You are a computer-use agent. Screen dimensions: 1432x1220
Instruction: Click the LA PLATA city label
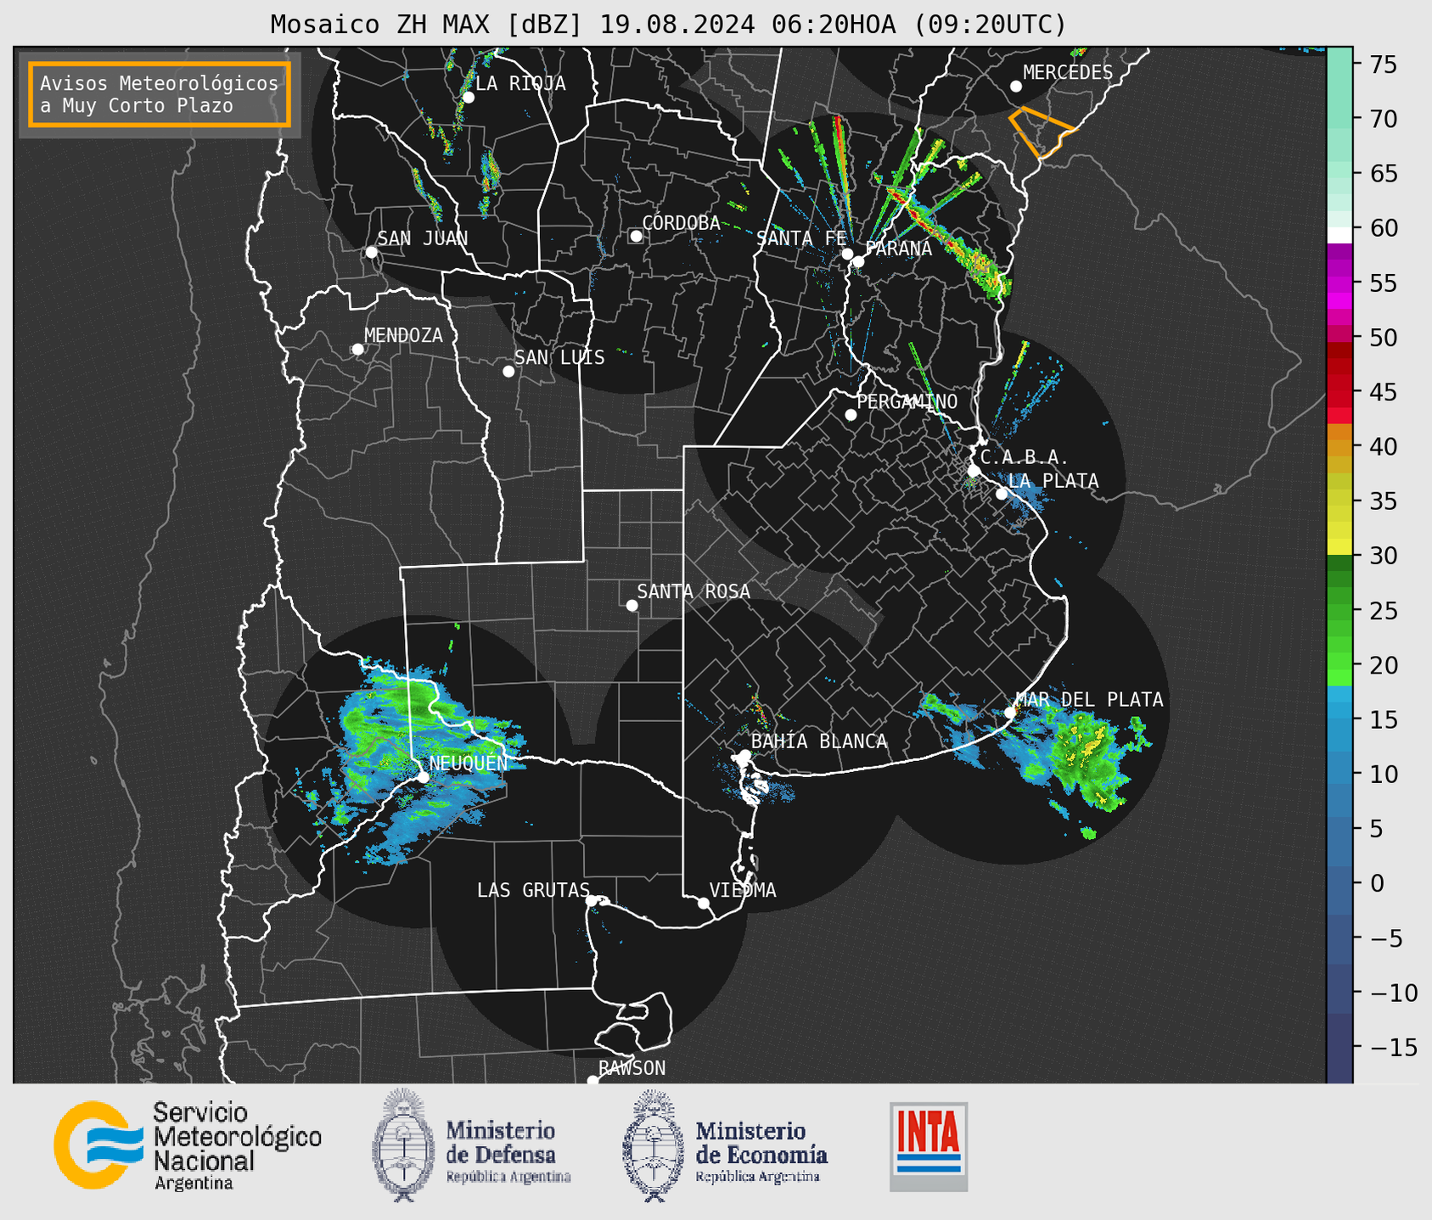[x=1053, y=481]
